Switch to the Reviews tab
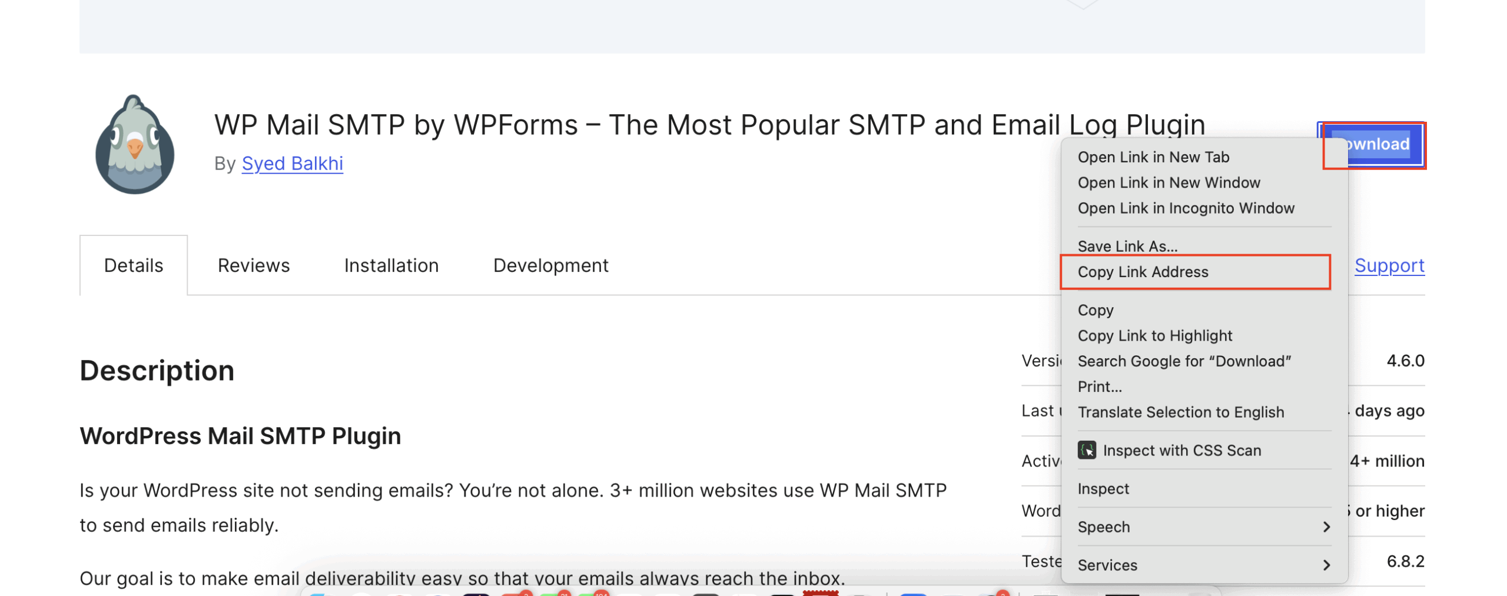Viewport: 1507px width, 596px height. point(254,265)
